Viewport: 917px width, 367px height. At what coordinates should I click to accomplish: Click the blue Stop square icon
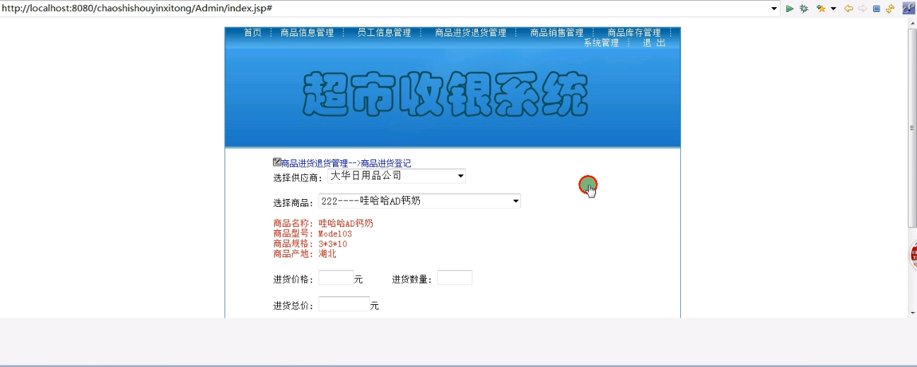point(877,8)
